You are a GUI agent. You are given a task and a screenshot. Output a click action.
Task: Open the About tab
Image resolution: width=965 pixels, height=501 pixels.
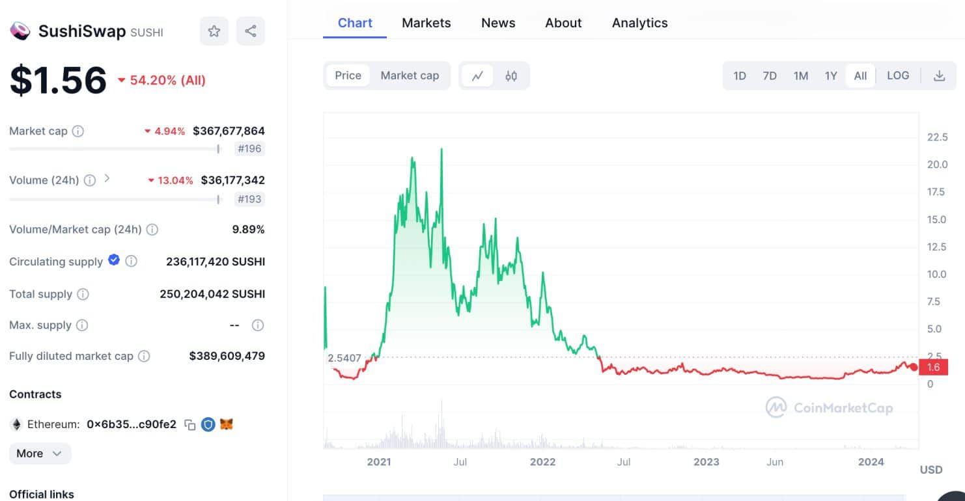(x=563, y=23)
